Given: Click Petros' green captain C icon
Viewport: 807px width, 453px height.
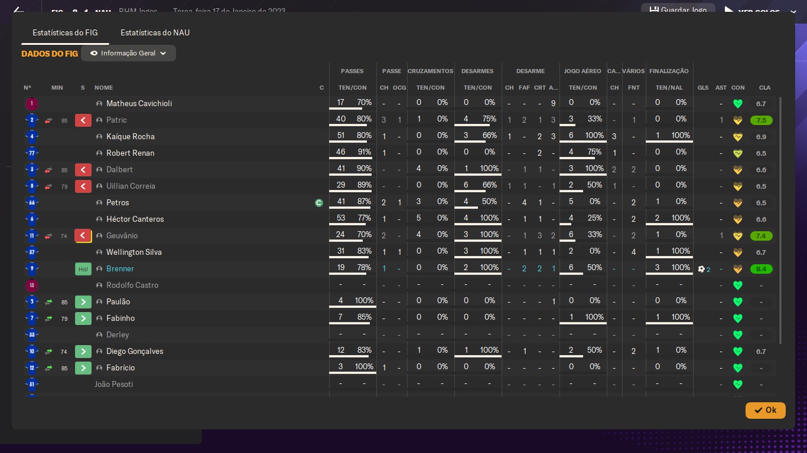Looking at the screenshot, I should pyautogui.click(x=319, y=203).
